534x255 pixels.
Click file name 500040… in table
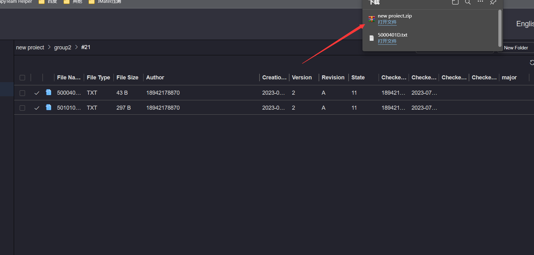click(69, 93)
